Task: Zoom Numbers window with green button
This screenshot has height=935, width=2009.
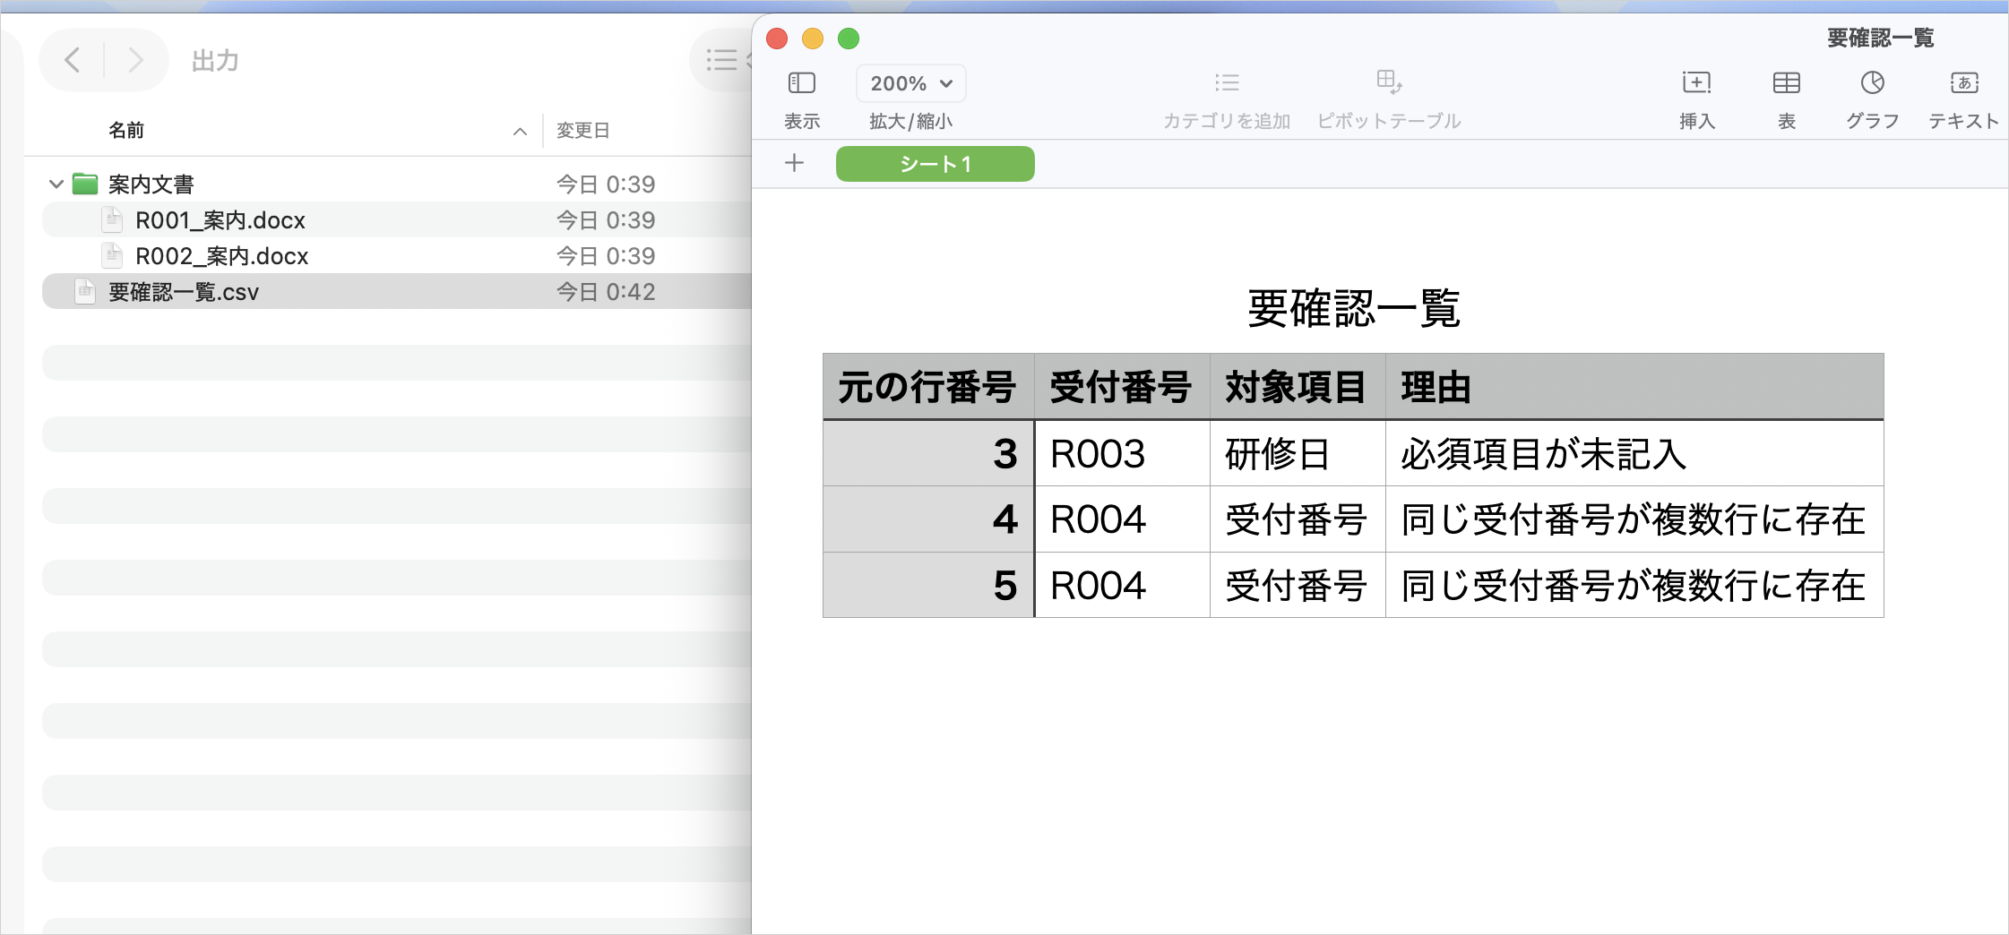Action: click(x=849, y=39)
